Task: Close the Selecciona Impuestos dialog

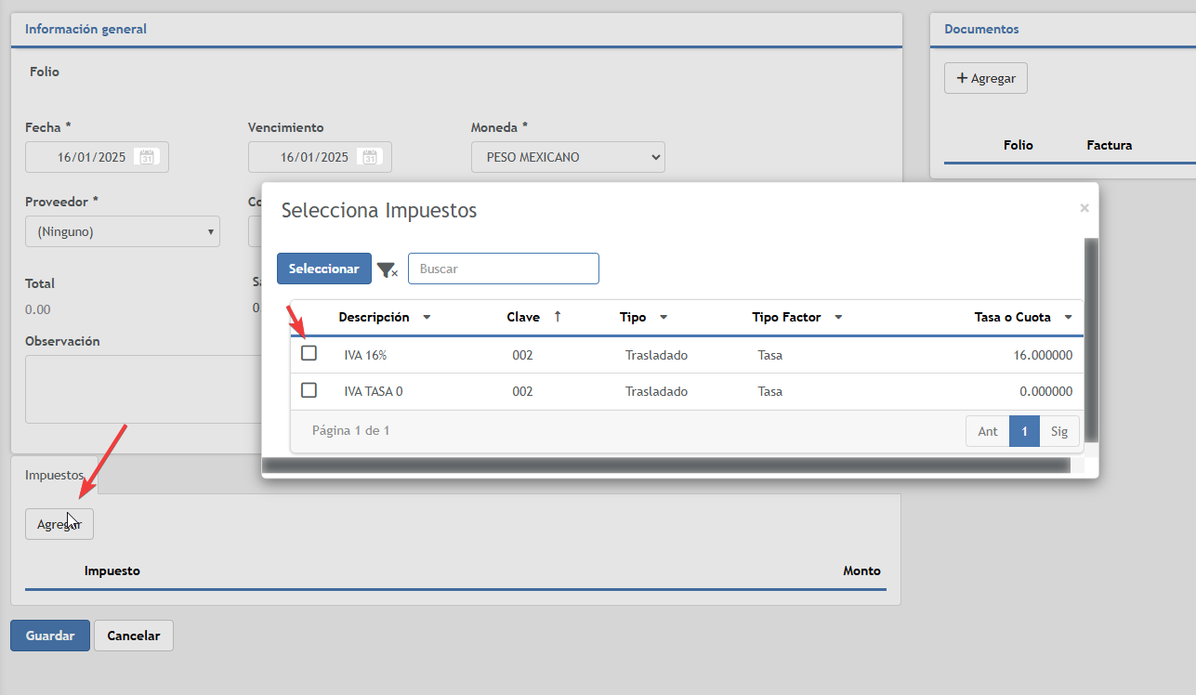Action: pyautogui.click(x=1084, y=208)
